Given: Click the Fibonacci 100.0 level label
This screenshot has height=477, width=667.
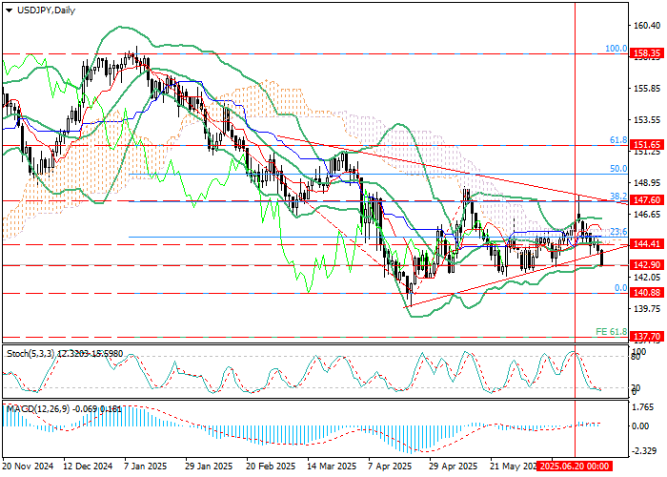Looking at the screenshot, I should click(616, 49).
